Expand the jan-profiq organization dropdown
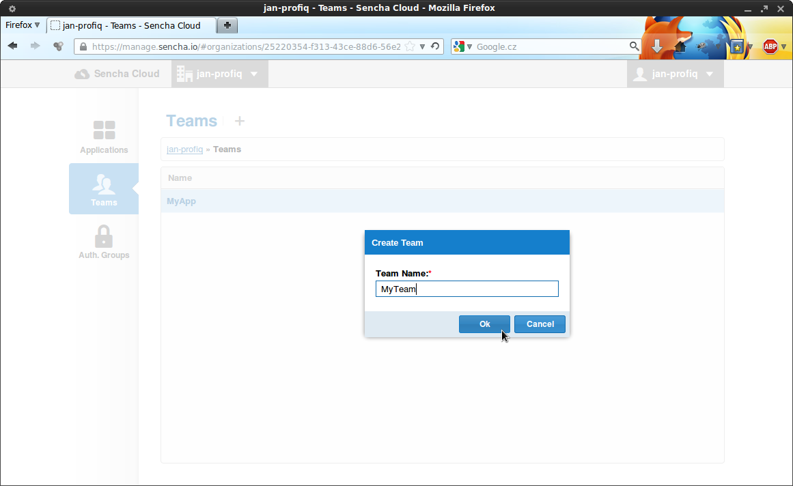 coord(219,74)
